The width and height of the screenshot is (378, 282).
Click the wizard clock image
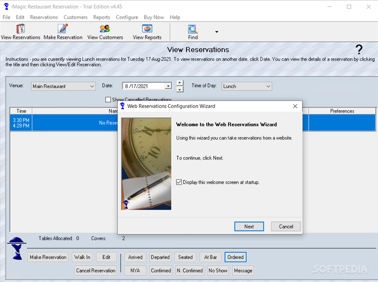pyautogui.click(x=146, y=164)
